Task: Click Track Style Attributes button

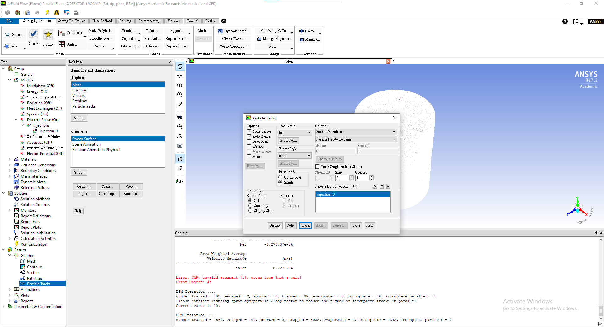Action: click(x=288, y=141)
